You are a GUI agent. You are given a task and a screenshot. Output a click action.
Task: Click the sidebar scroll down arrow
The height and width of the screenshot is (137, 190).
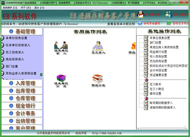[x=41, y=74]
